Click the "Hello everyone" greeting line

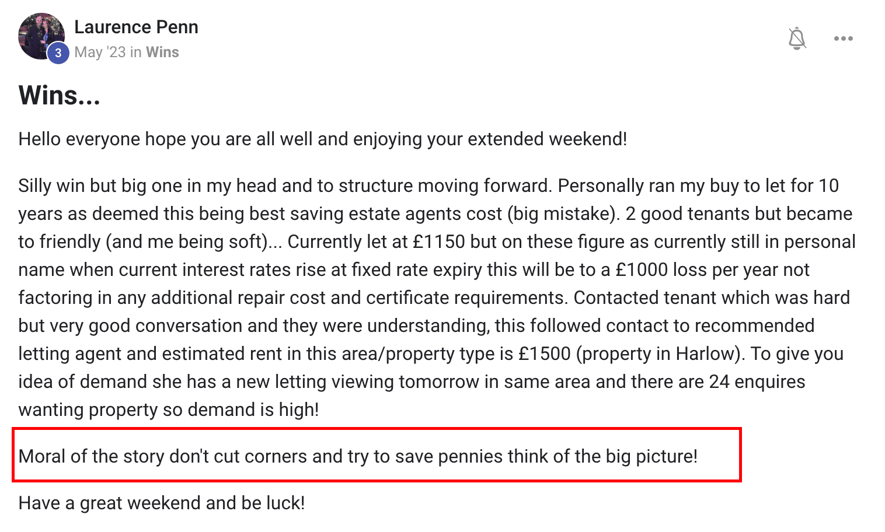[322, 139]
